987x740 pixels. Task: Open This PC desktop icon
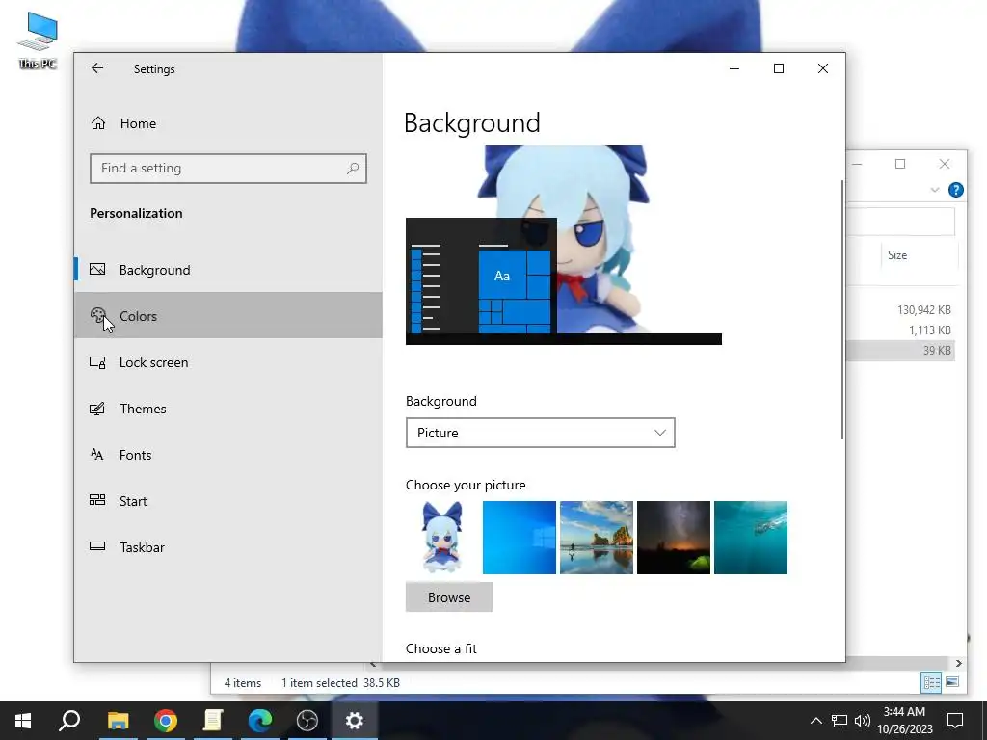(38, 40)
